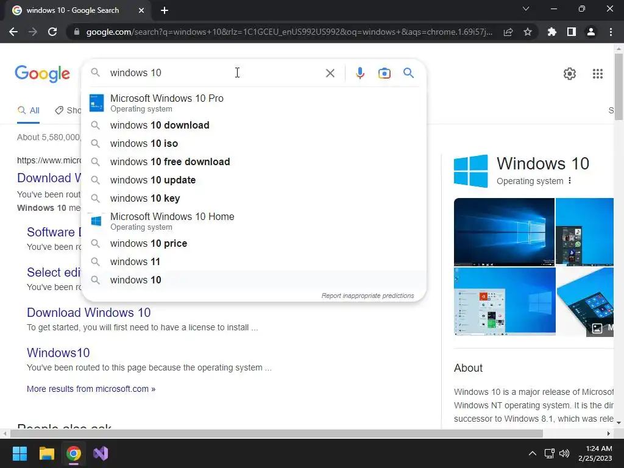The height and width of the screenshot is (468, 624).
Task: Click the horizontal scrollbar right arrow
Action: tap(608, 433)
